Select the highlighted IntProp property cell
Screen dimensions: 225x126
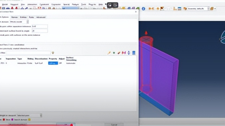pos(53,63)
